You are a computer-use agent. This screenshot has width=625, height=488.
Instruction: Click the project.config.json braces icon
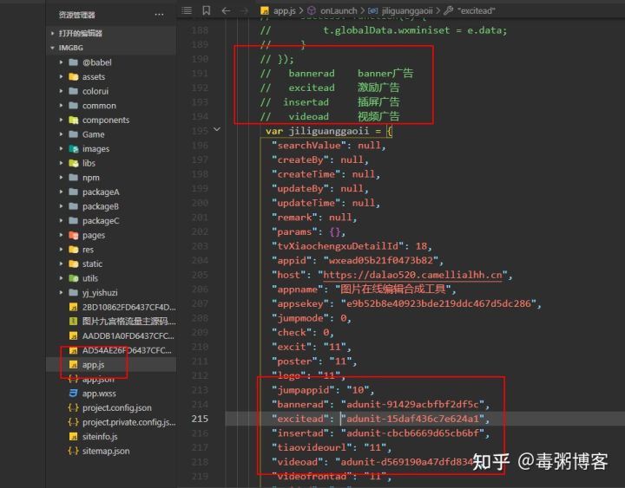[x=73, y=407]
